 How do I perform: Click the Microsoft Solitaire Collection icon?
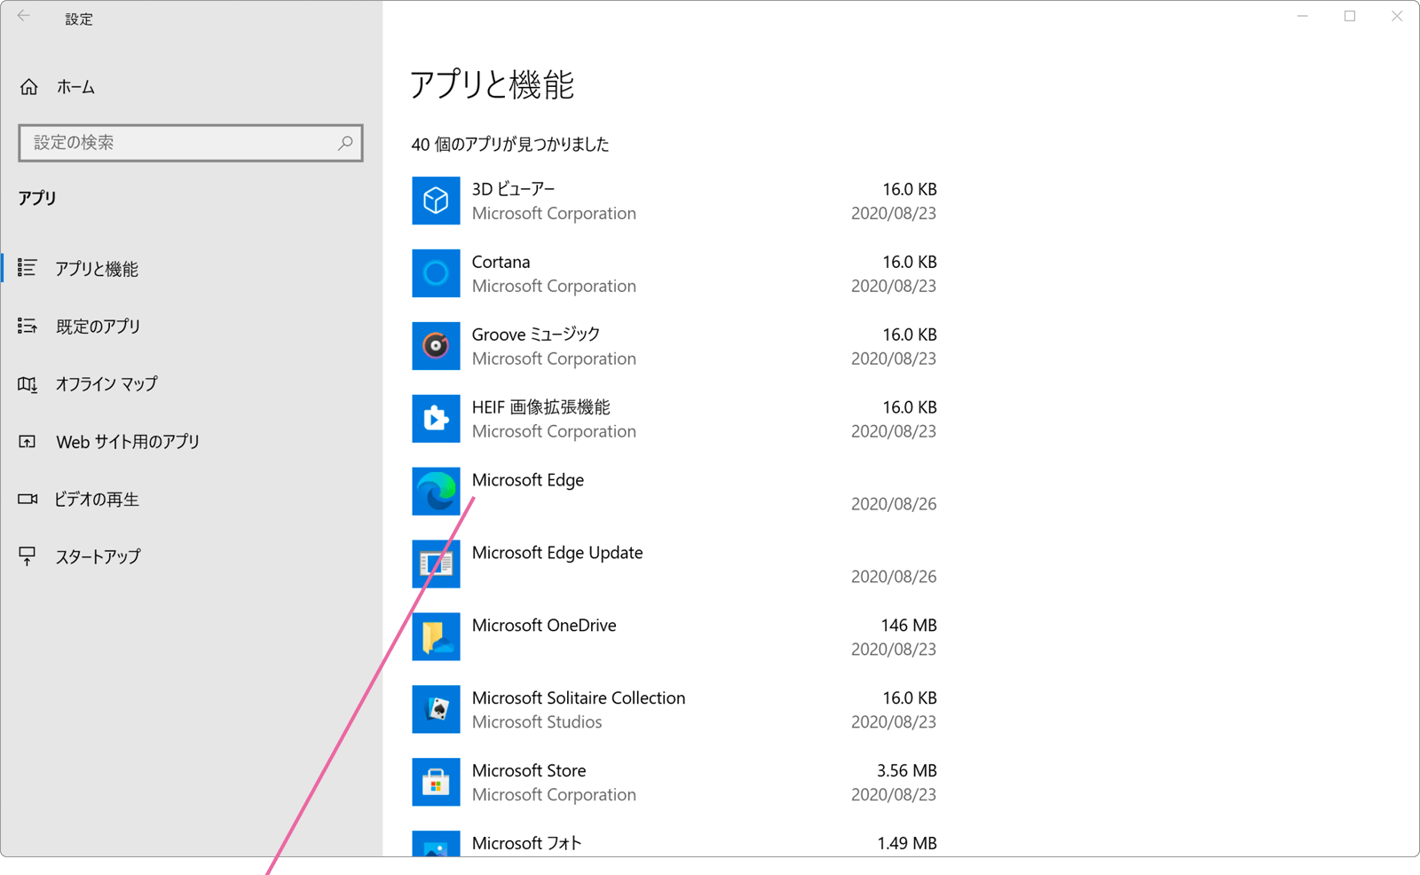click(x=436, y=710)
